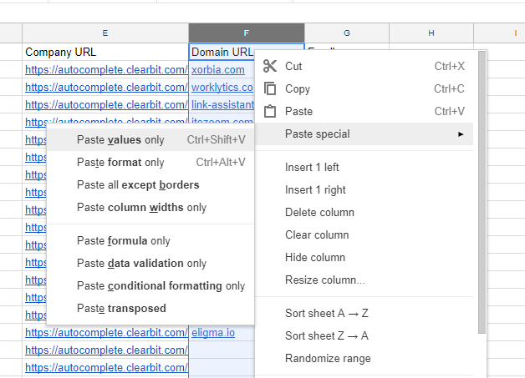
Task: Select Delete column
Action: coord(364,212)
